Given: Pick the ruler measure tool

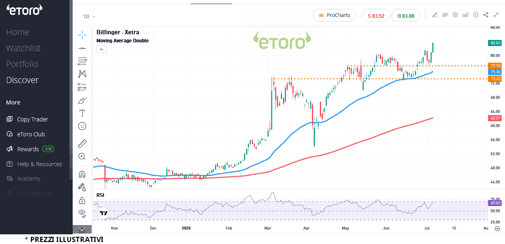Looking at the screenshot, I should click(82, 144).
